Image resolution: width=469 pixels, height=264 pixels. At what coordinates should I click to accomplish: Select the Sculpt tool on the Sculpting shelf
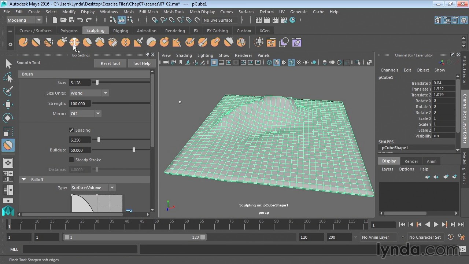pos(23,43)
